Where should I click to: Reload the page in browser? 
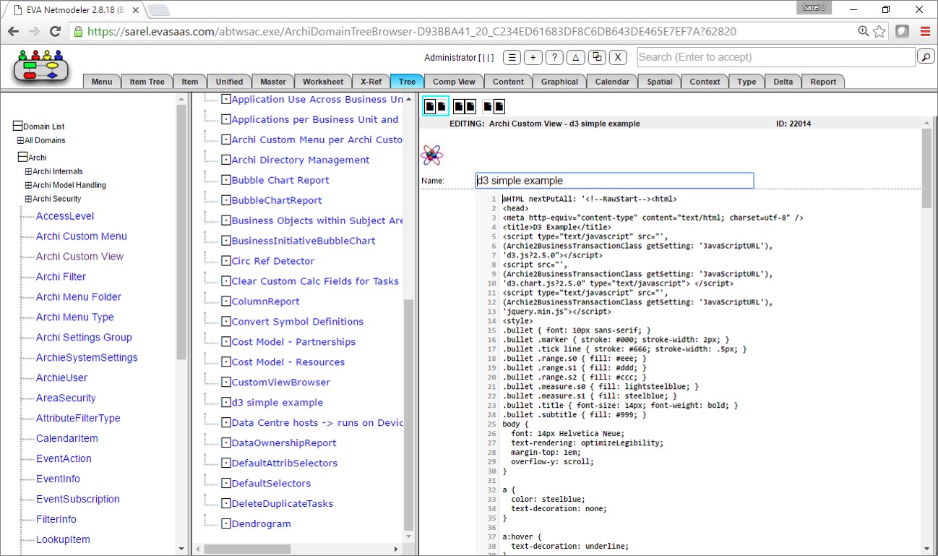pos(55,31)
